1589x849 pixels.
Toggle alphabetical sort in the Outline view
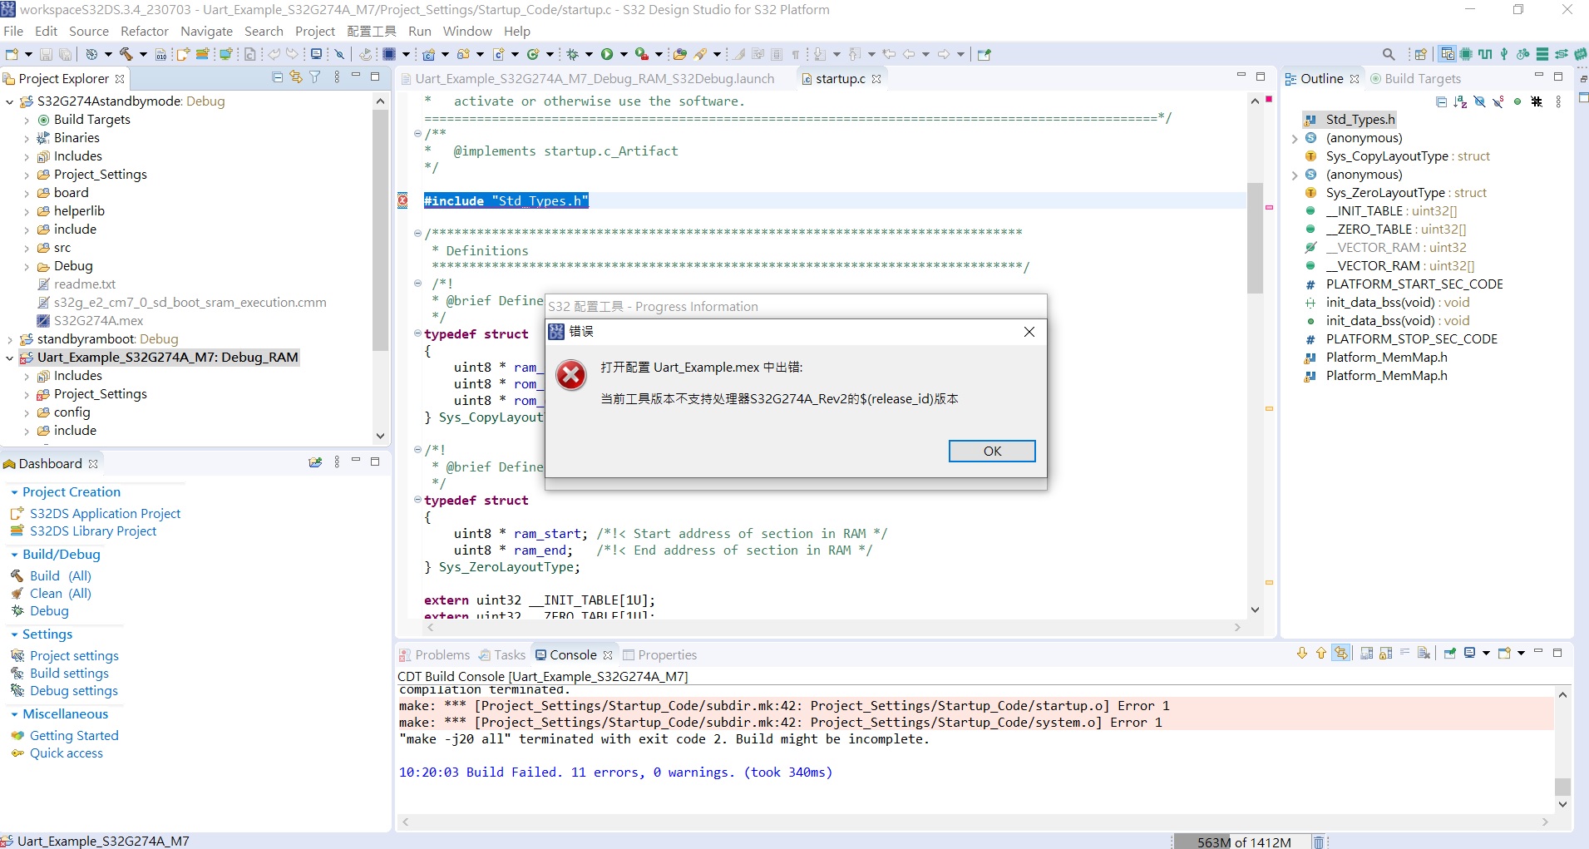pos(1460,101)
